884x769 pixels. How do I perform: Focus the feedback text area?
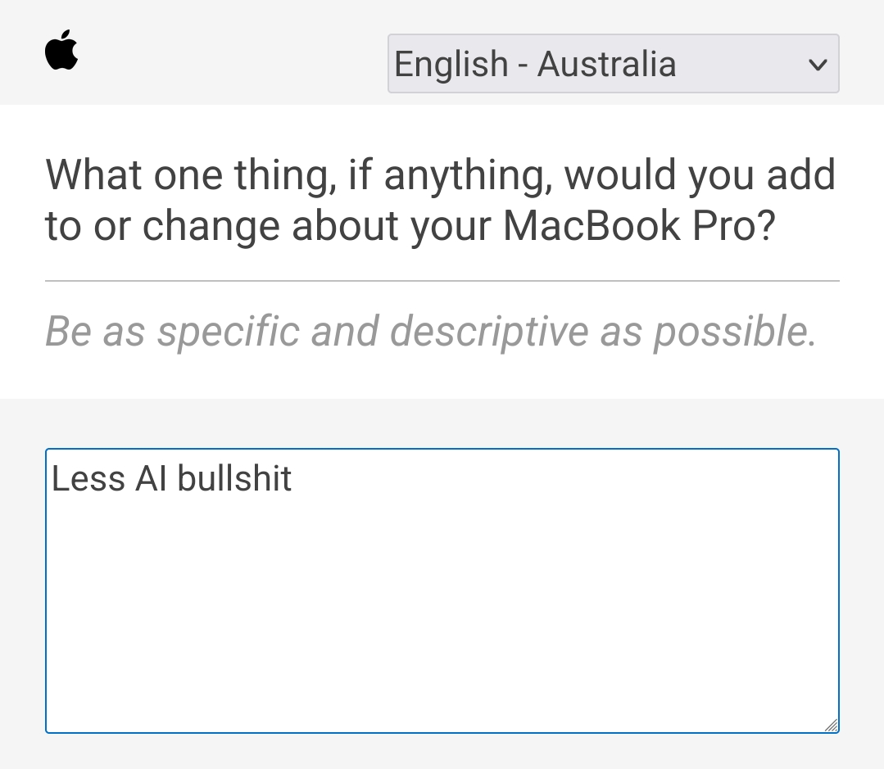click(442, 591)
